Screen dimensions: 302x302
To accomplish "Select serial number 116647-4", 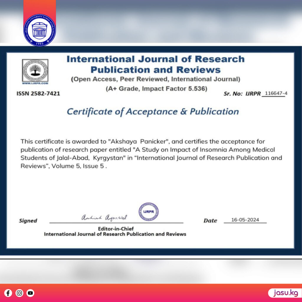I will pos(276,93).
